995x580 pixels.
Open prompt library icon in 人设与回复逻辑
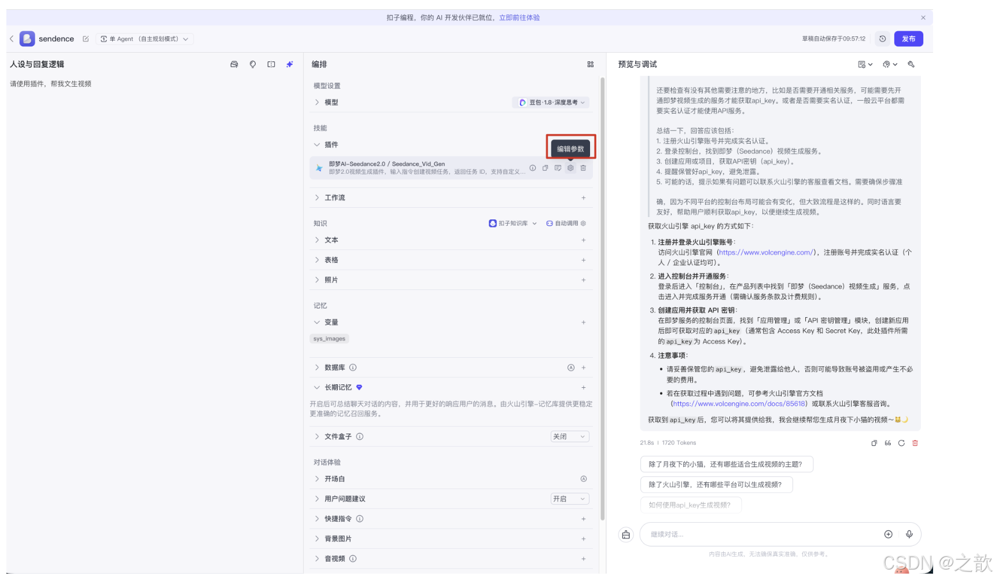pyautogui.click(x=234, y=64)
